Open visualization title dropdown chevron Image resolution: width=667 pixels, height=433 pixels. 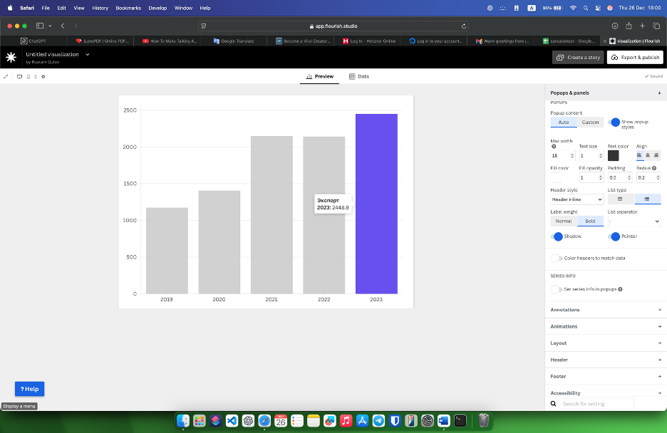[x=87, y=54]
